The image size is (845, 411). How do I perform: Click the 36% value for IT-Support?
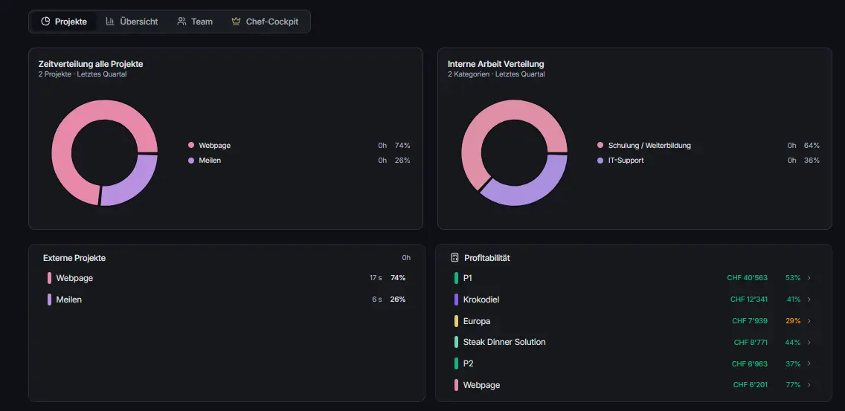tap(812, 161)
